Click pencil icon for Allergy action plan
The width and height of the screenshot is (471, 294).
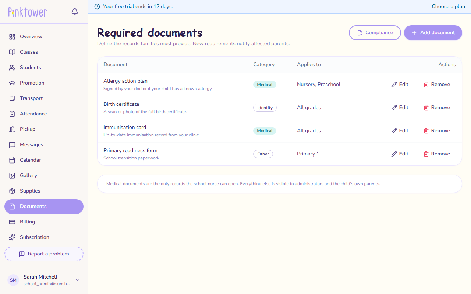coord(394,85)
